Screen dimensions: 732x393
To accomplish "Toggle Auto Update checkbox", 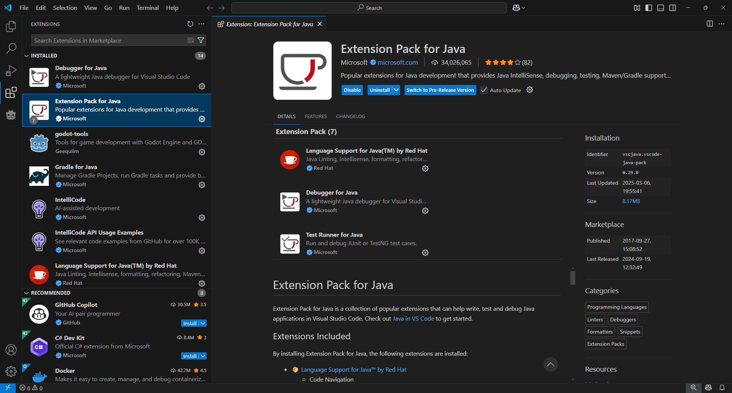I will (484, 90).
